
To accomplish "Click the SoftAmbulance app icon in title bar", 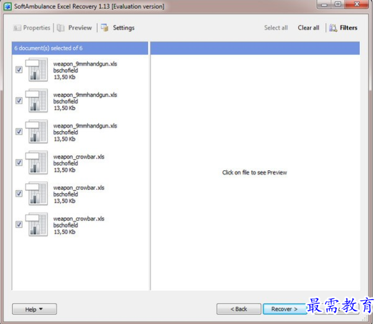I will click(x=8, y=7).
